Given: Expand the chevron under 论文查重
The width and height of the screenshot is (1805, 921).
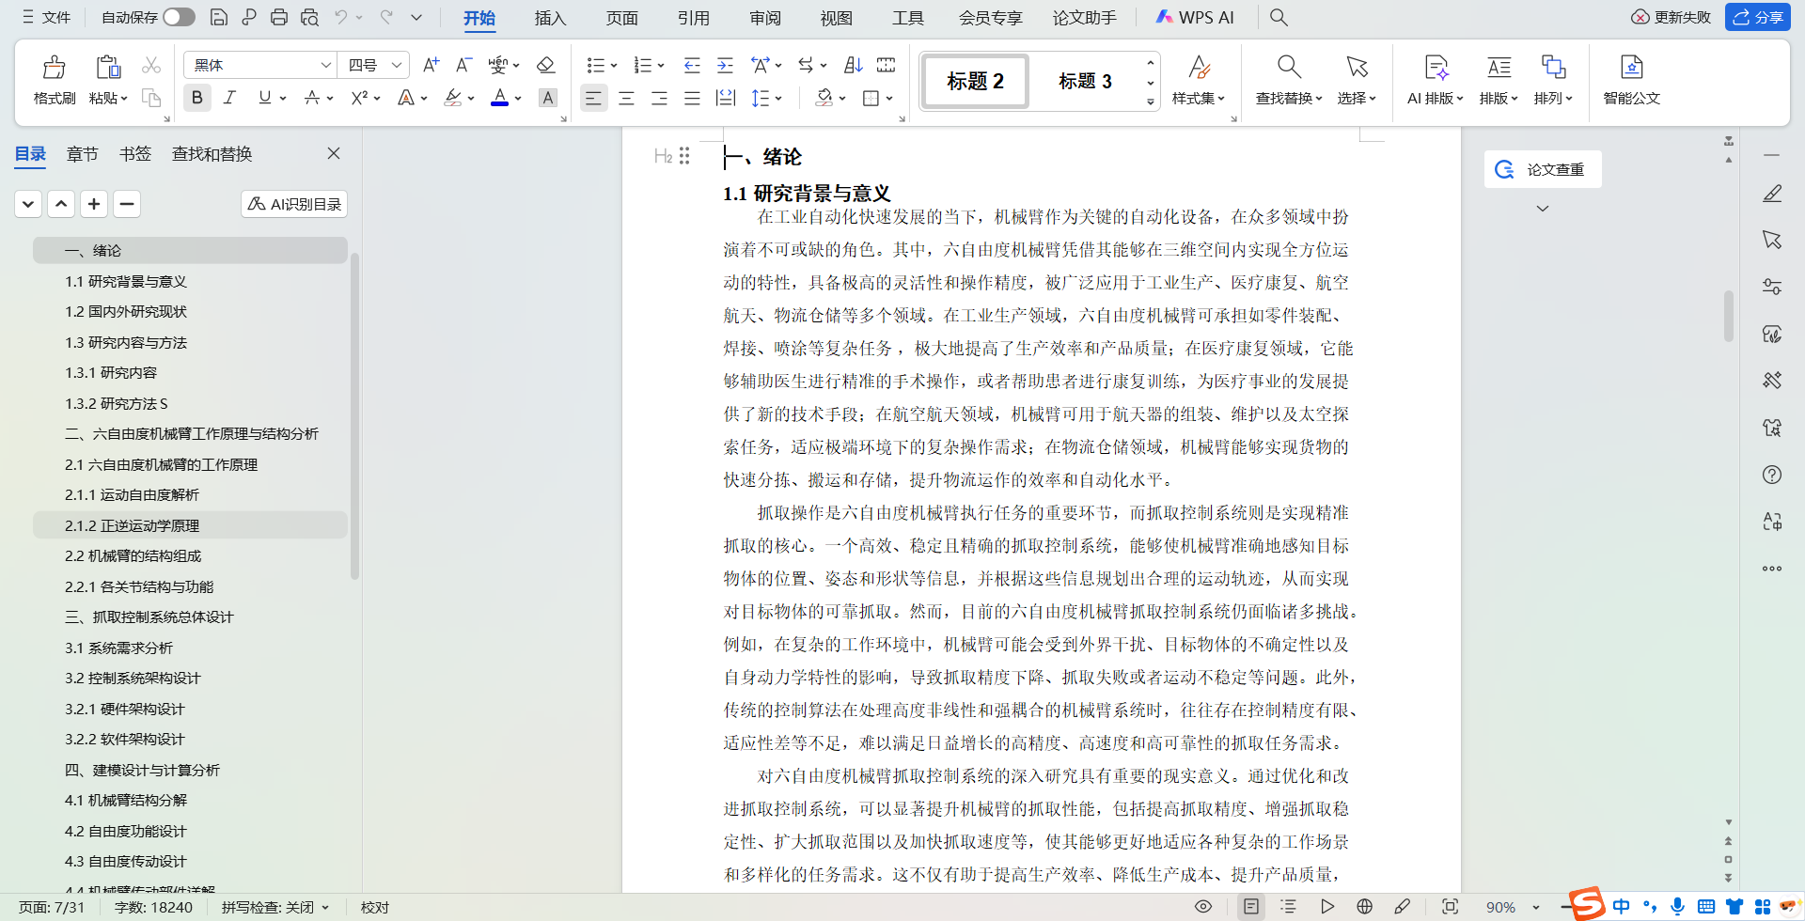Looking at the screenshot, I should [1543, 209].
